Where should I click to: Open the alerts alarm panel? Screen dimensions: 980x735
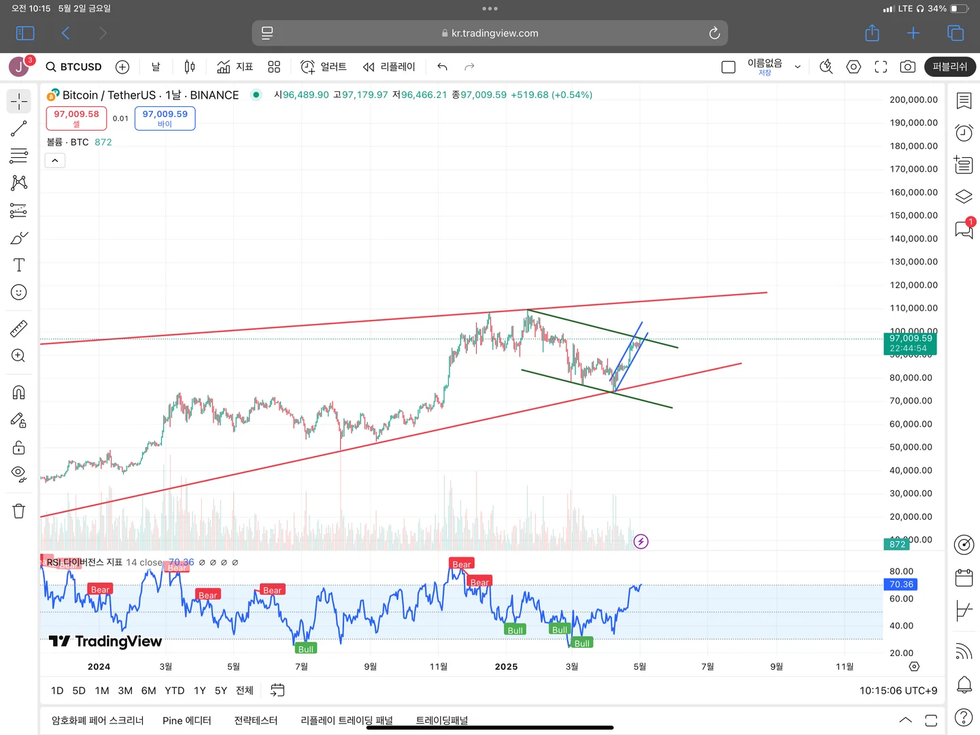tap(964, 133)
